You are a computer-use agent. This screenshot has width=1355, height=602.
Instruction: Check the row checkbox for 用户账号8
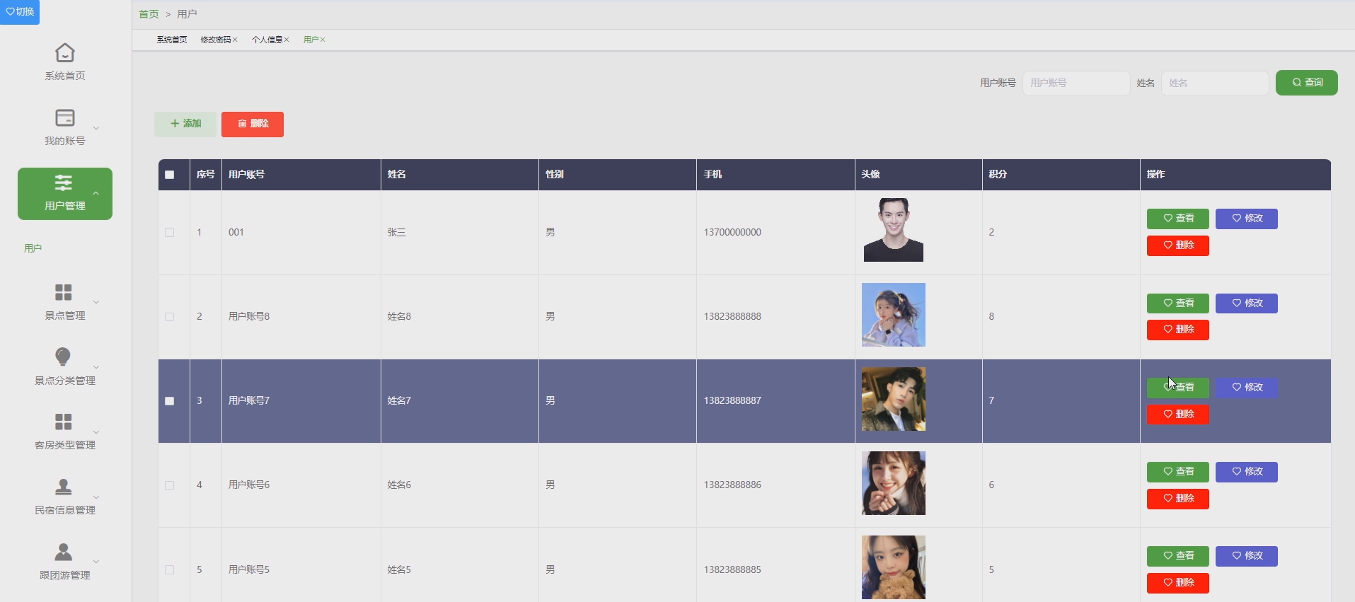[x=169, y=316]
